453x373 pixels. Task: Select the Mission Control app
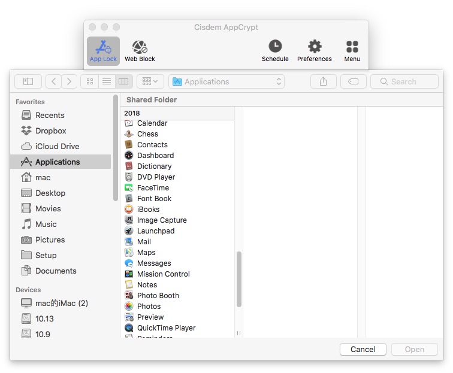[177, 274]
